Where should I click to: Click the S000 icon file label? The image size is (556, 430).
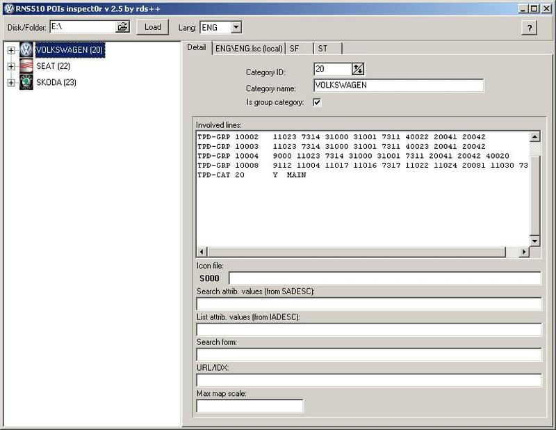[x=209, y=278]
